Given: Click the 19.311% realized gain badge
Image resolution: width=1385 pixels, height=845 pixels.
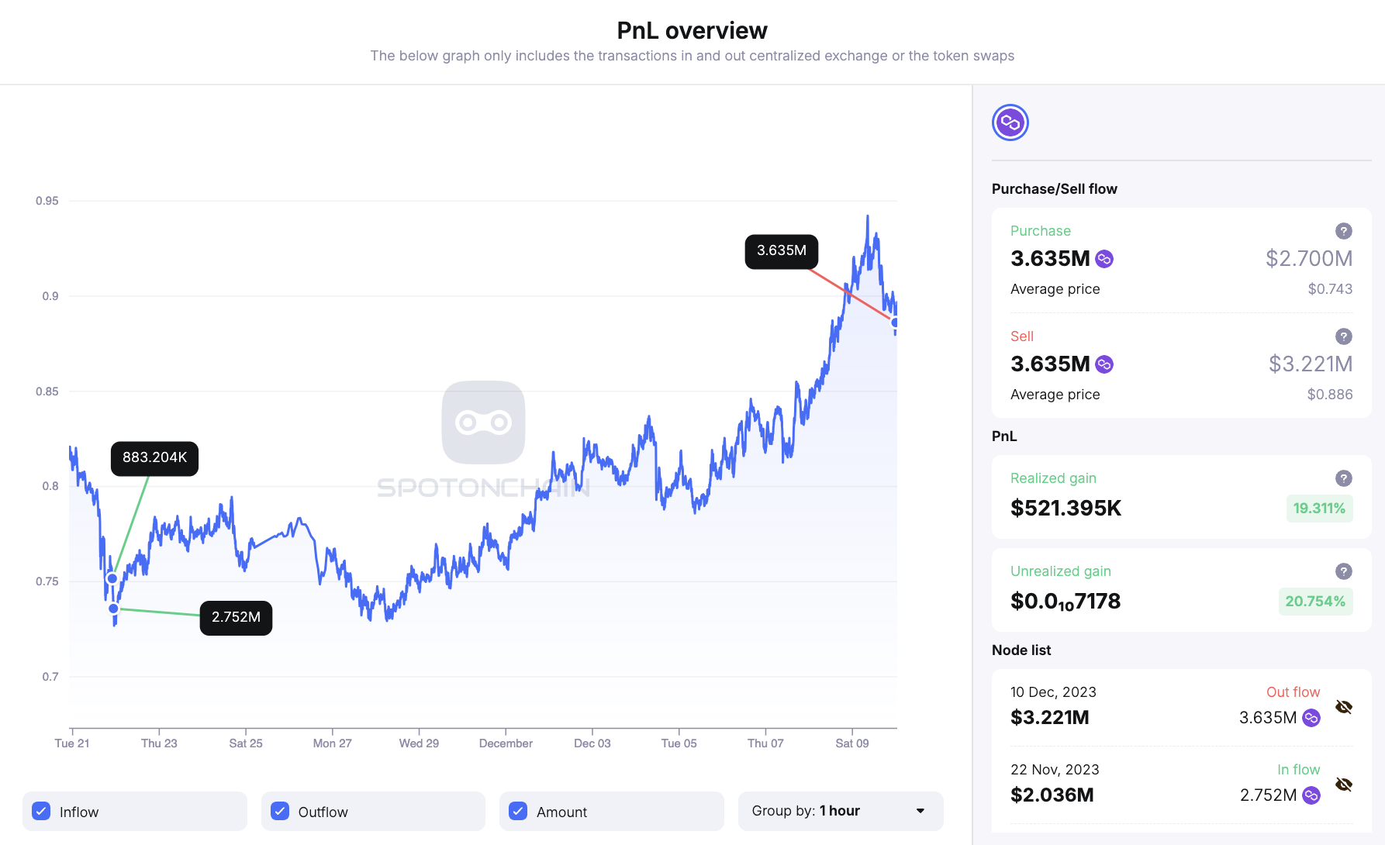Looking at the screenshot, I should pos(1319,509).
